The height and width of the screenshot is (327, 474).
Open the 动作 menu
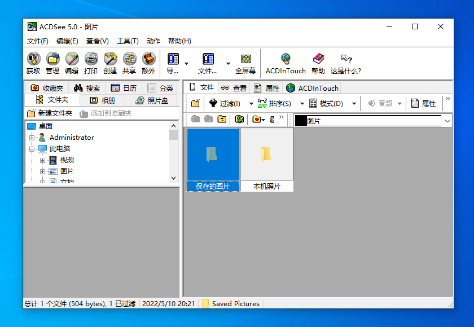153,41
